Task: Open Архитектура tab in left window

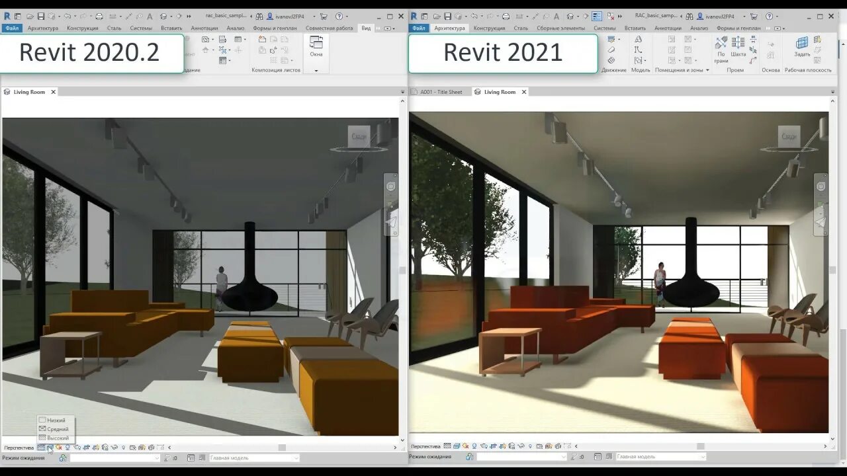Action: click(x=43, y=28)
